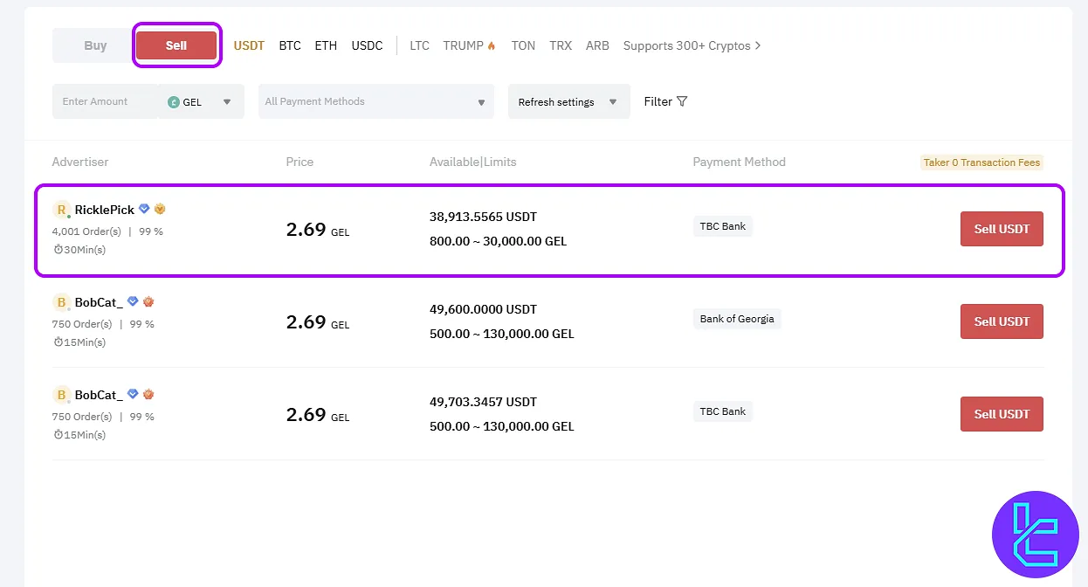Open All Payment Methods dropdown
The height and width of the screenshot is (587, 1088).
point(376,101)
